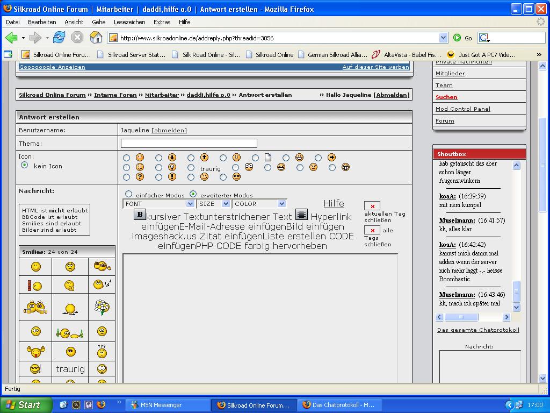
Task: Click the Thema text input field
Action: pos(189,143)
